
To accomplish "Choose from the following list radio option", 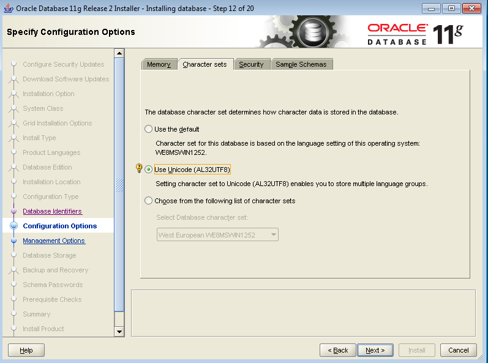I will coord(148,201).
